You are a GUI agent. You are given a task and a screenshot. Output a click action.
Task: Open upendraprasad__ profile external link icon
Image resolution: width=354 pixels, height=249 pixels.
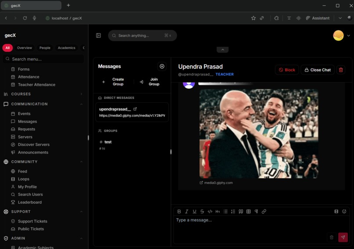pos(135,109)
